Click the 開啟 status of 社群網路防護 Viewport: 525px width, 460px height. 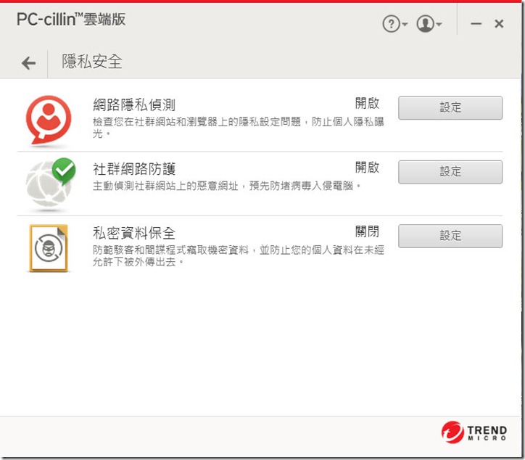coord(367,167)
